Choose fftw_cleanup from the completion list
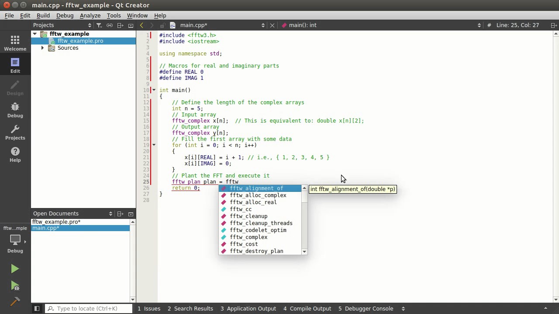This screenshot has height=314, width=559. point(260,216)
